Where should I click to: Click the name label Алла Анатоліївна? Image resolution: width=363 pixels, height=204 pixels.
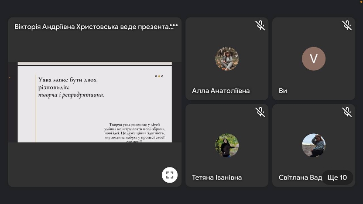[x=221, y=91]
